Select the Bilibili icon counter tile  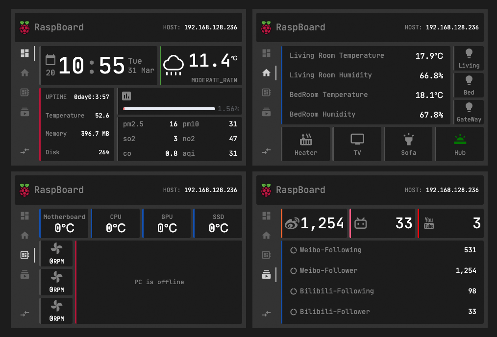(x=361, y=223)
